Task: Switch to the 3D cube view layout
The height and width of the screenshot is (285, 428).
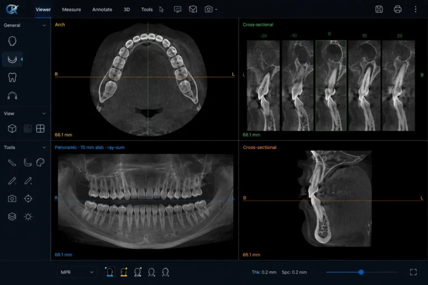Action: tap(12, 129)
